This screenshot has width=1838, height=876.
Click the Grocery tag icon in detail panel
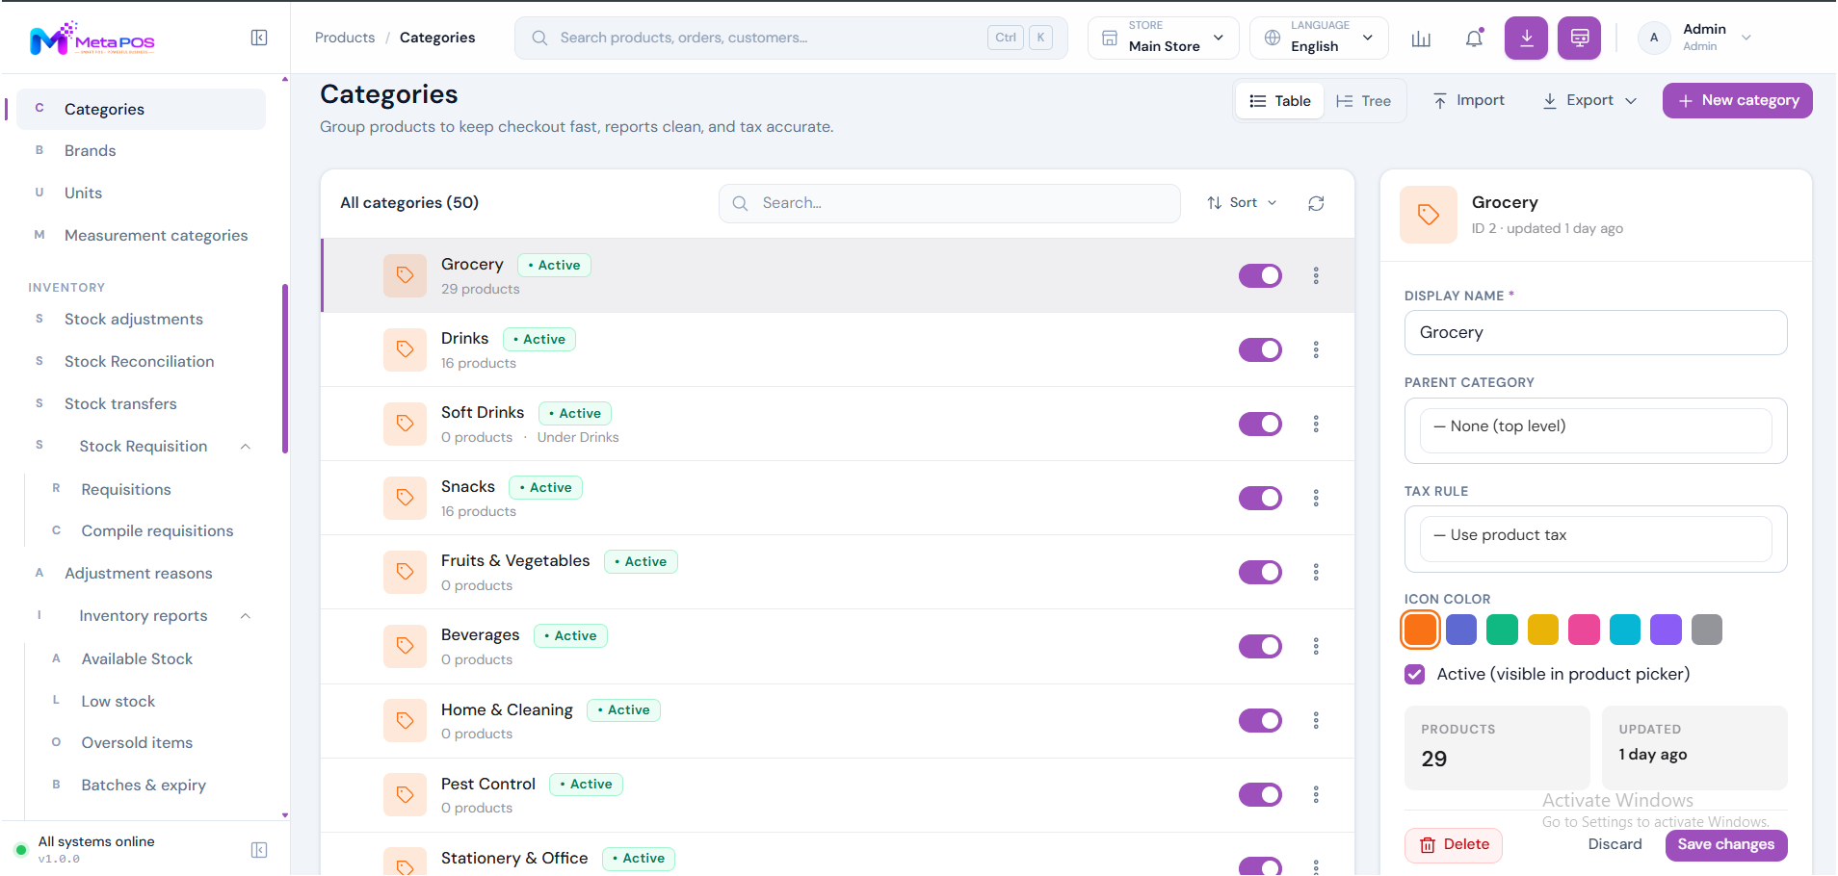coord(1429,215)
